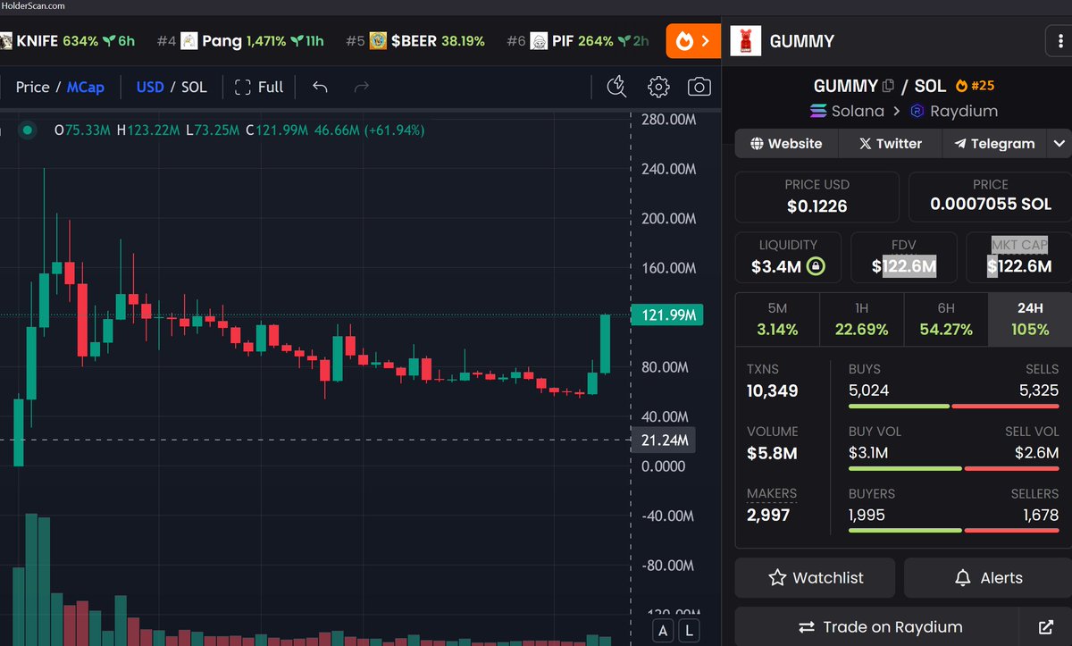Click the 121.99M price axis label
Screen dimensions: 1072x646
coord(666,315)
